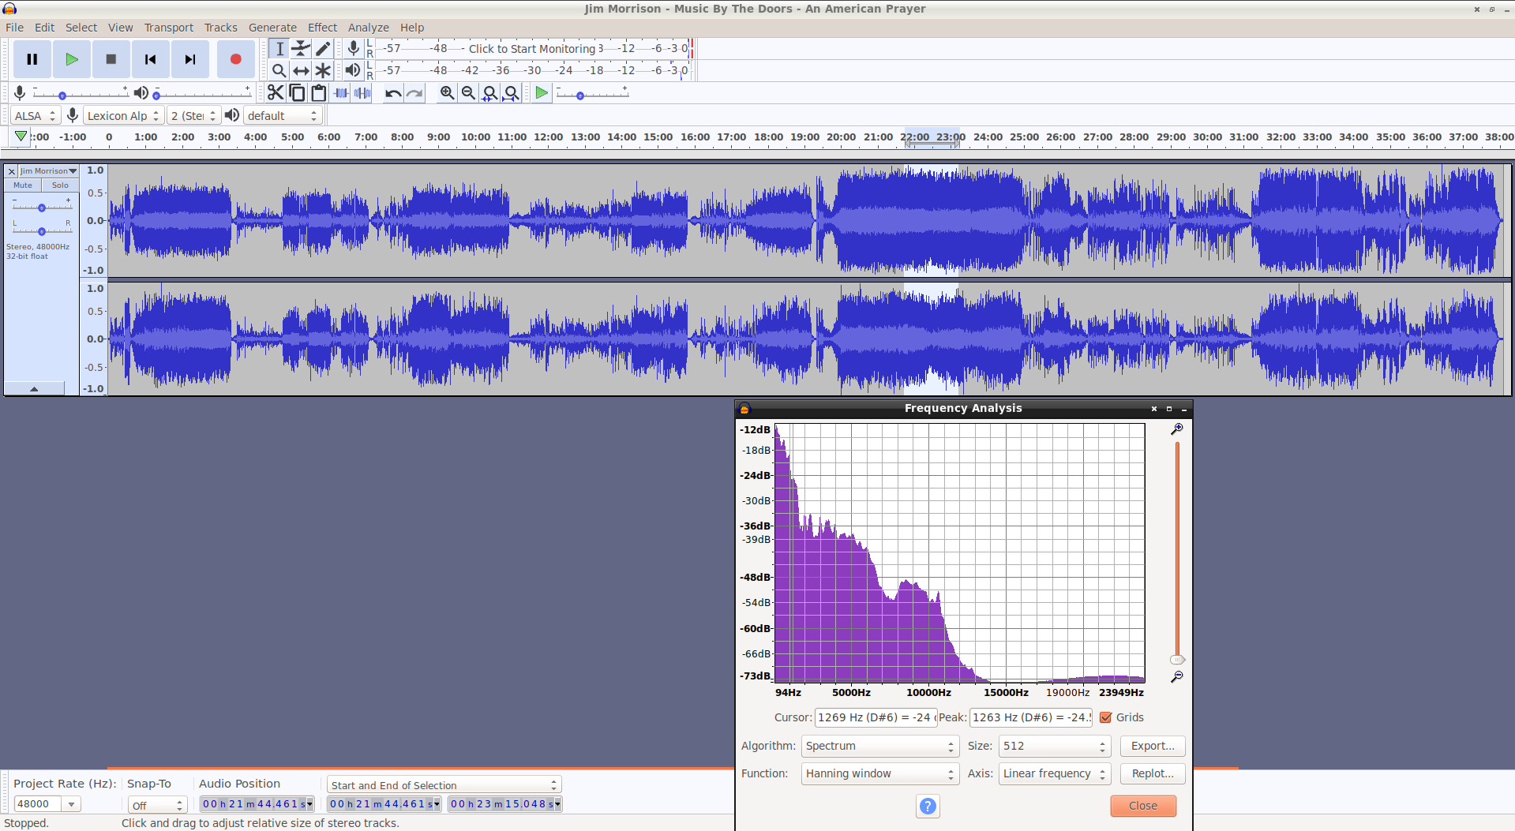Click the Audio Position time field

[x=257, y=804]
